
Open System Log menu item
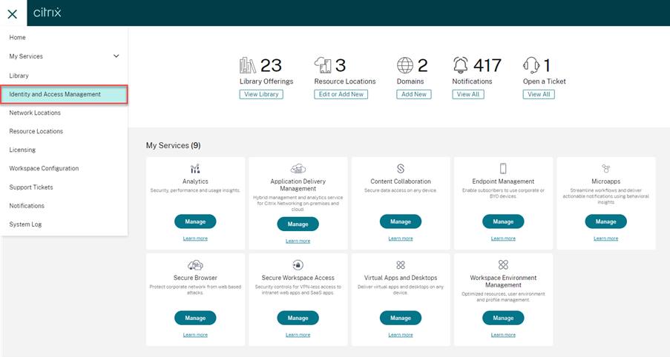click(x=26, y=224)
